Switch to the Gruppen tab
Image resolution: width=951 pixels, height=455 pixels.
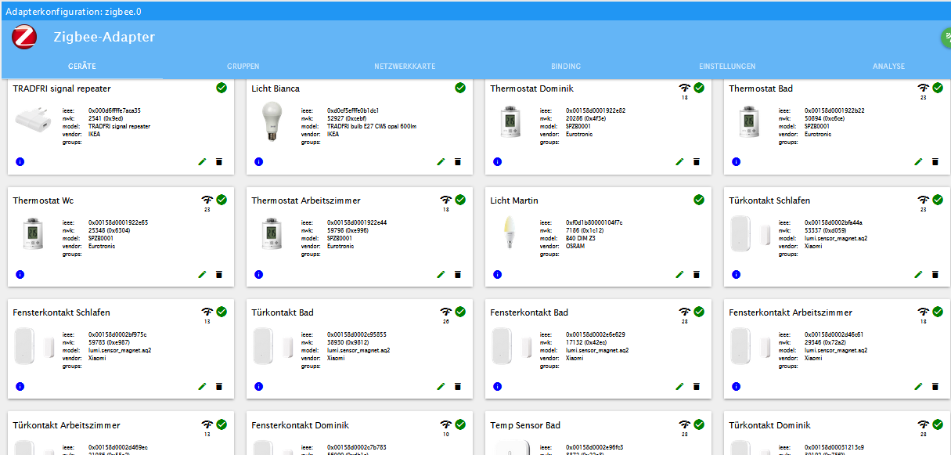pyautogui.click(x=243, y=67)
